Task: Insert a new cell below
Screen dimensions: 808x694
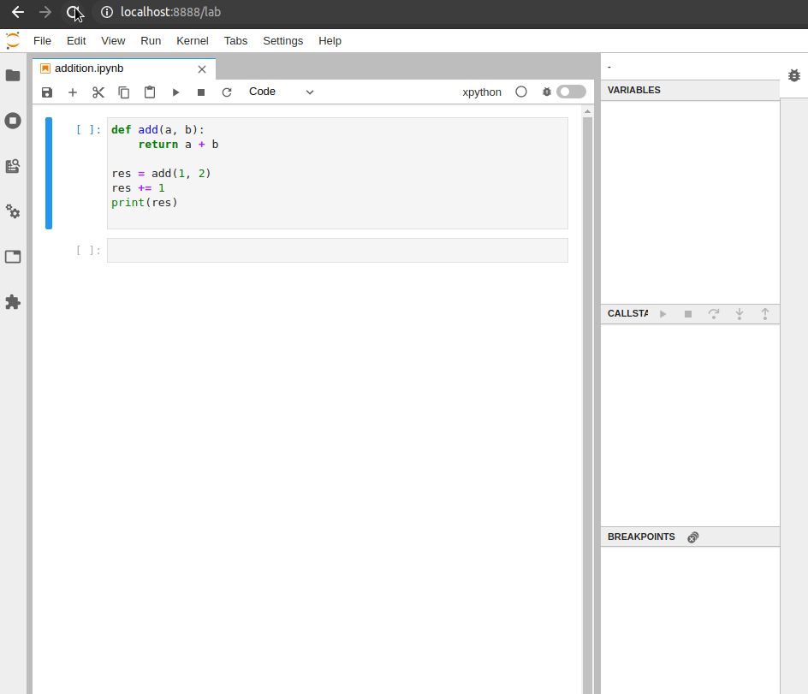Action: point(73,92)
